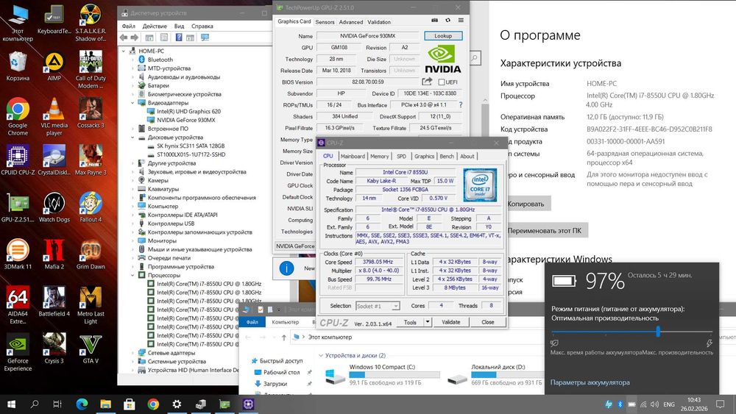Open the 3DMark 11 desktop icon
The width and height of the screenshot is (736, 414).
point(18,254)
